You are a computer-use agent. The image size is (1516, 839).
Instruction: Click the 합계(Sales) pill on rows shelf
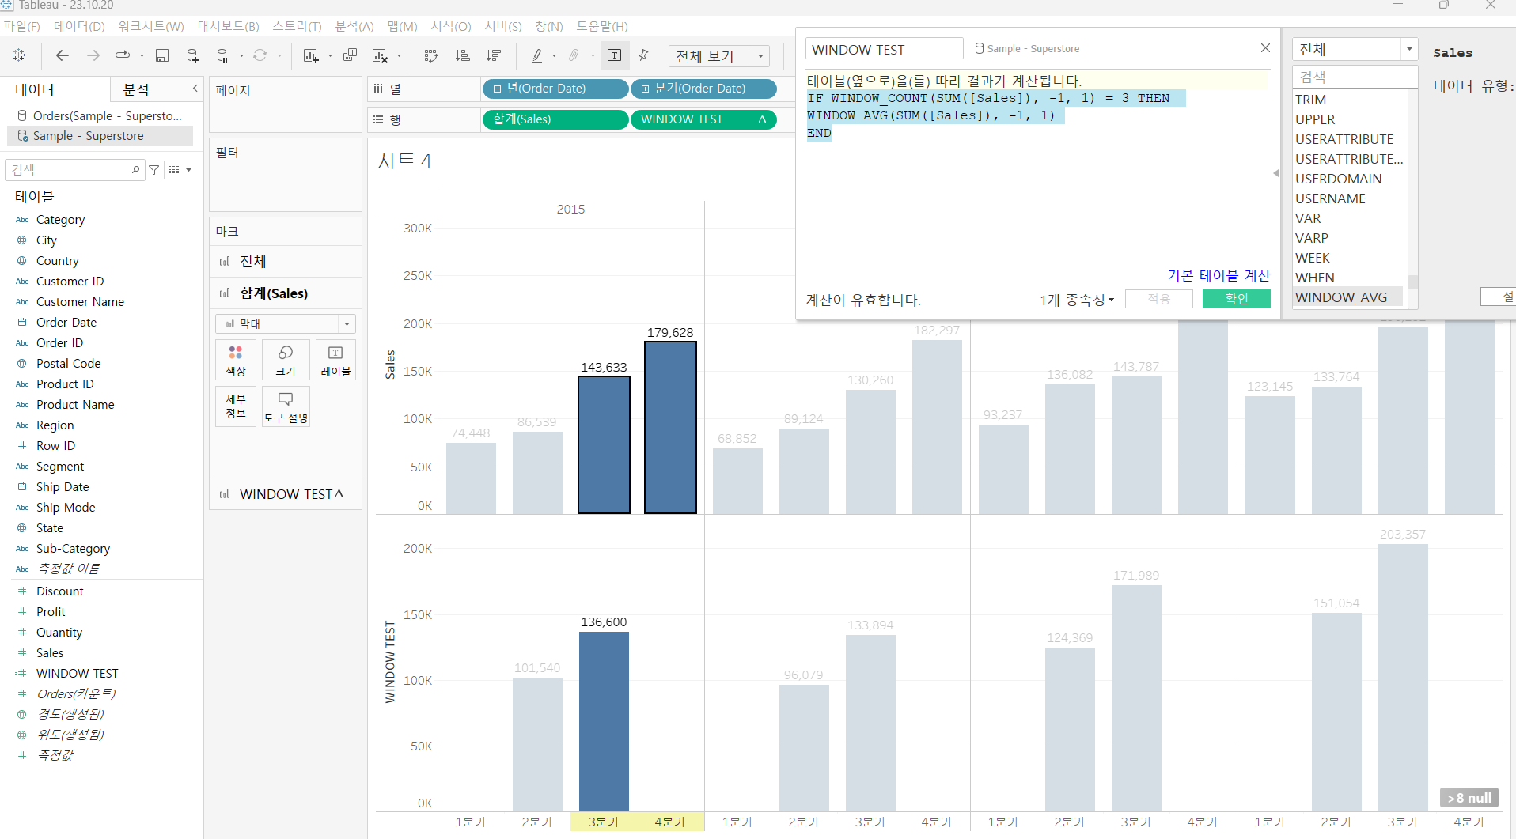(x=555, y=119)
